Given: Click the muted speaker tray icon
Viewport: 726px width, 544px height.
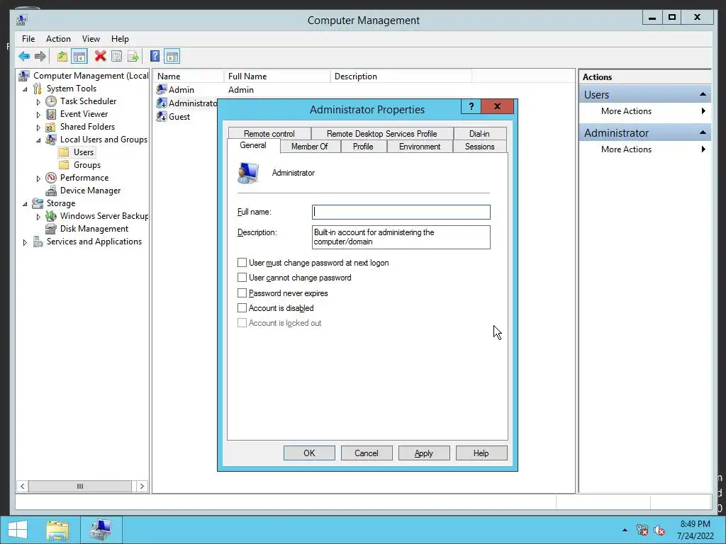Looking at the screenshot, I should point(659,530).
